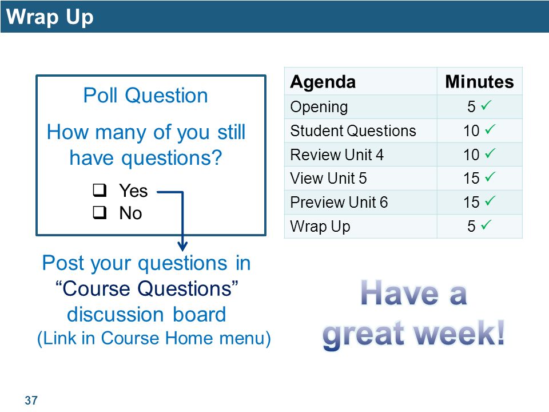This screenshot has height=412, width=549.
Task: Click the checkmark in View Unit 5 row
Action: [490, 177]
